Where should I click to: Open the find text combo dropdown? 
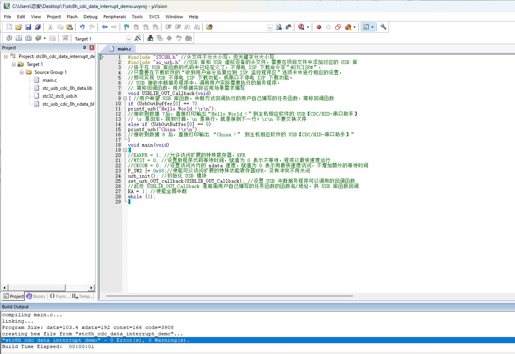[270, 27]
